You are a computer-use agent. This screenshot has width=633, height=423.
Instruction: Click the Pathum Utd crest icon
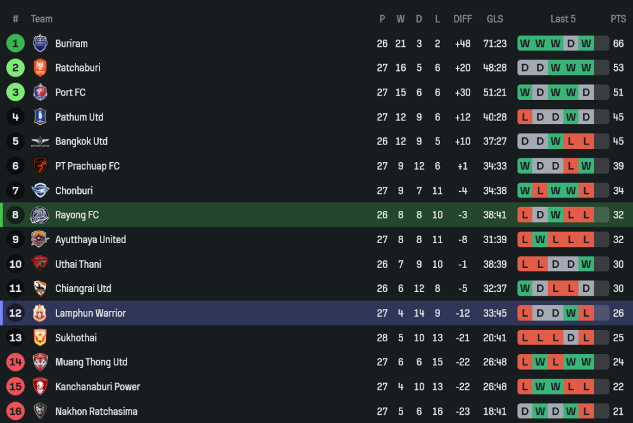[x=40, y=117]
